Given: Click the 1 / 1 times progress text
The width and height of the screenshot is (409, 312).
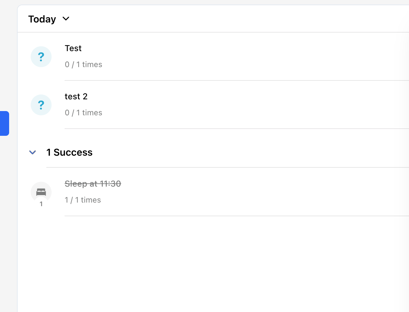Looking at the screenshot, I should click(x=83, y=200).
